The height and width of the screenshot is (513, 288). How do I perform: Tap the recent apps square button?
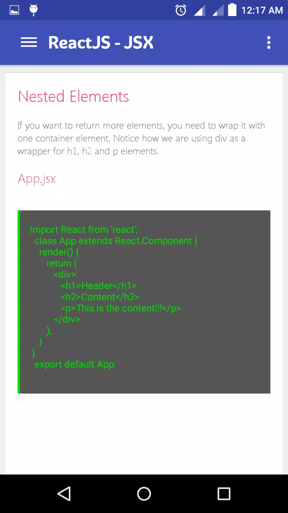click(x=224, y=494)
